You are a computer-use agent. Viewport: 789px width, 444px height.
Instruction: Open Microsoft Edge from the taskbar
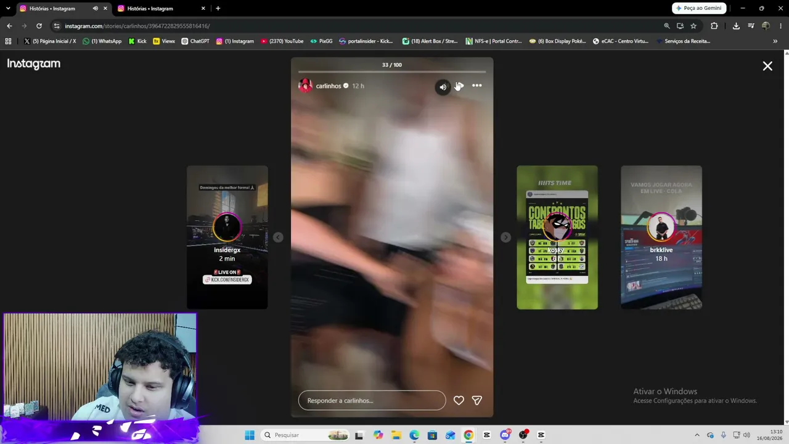[414, 435]
